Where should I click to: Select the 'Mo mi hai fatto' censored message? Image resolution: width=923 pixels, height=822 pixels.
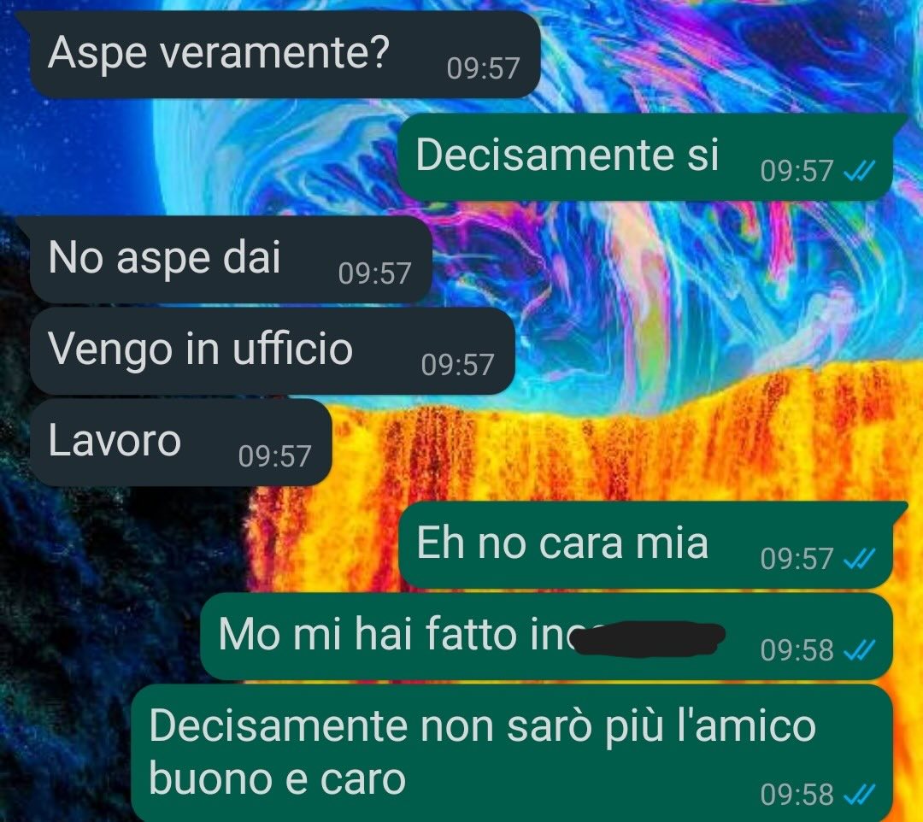click(x=546, y=637)
